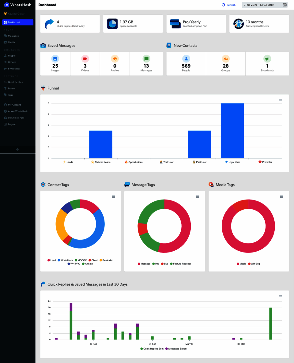Toggle Feature Request legend in Message Tags
Screen dimensions: 294x363
(180, 264)
